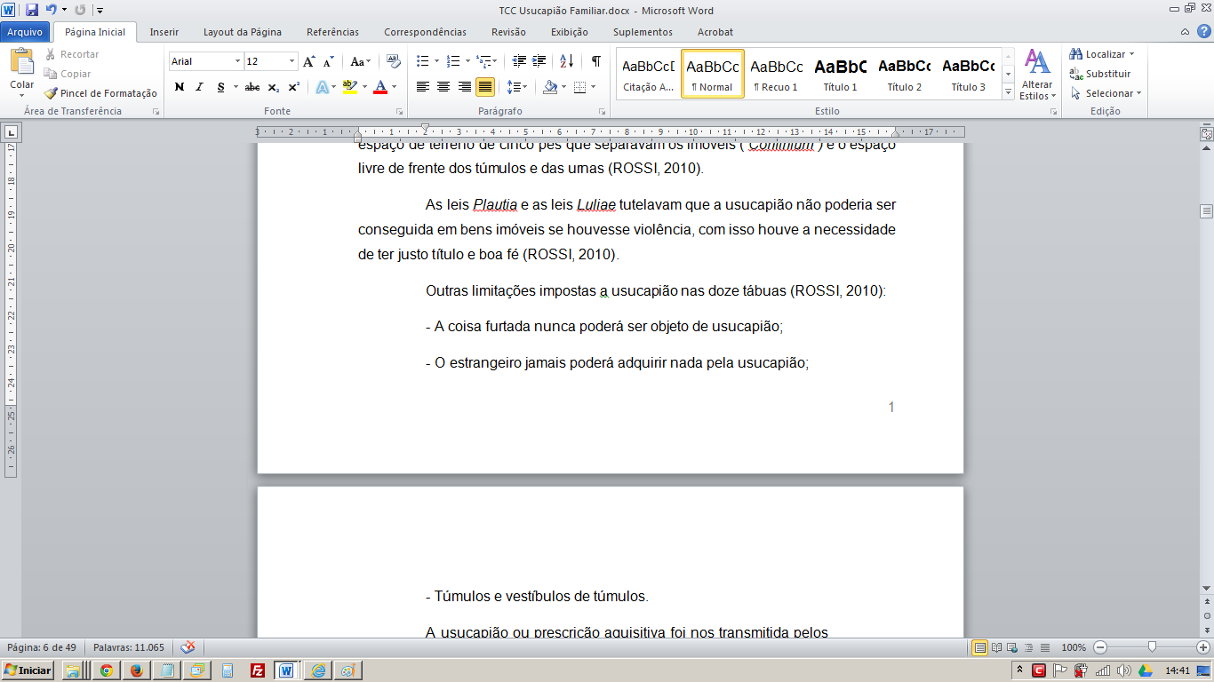
Task: Open text effects glowing A icon
Action: (x=322, y=87)
